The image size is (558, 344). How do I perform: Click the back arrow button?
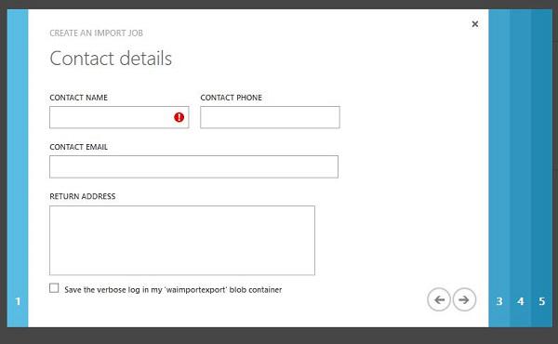438,299
